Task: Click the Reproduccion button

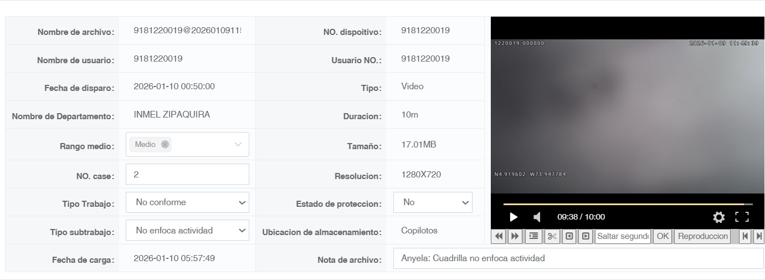Action: pyautogui.click(x=702, y=236)
